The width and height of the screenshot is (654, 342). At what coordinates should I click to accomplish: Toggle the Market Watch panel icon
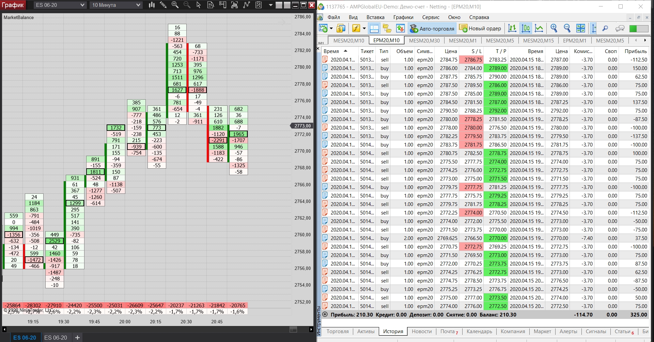[x=374, y=29]
